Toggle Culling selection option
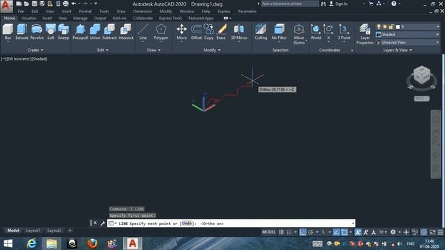445x250 pixels. click(x=261, y=32)
